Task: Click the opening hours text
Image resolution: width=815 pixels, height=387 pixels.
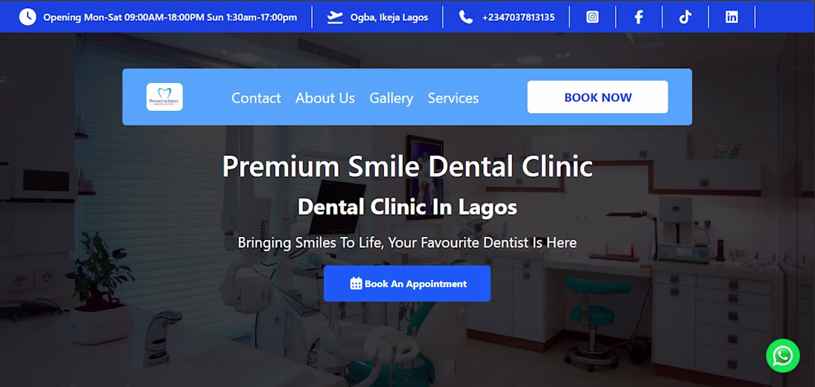Action: pos(170,17)
